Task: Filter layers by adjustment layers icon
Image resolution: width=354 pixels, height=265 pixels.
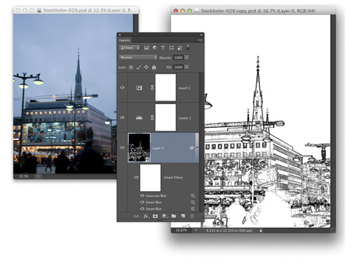Action: 155,48
